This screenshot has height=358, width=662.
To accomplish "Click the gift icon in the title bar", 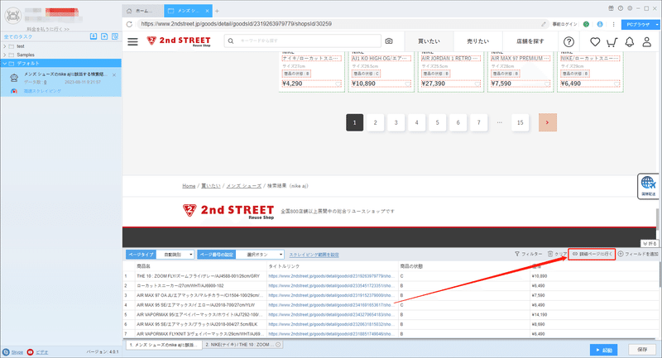I will pyautogui.click(x=611, y=8).
